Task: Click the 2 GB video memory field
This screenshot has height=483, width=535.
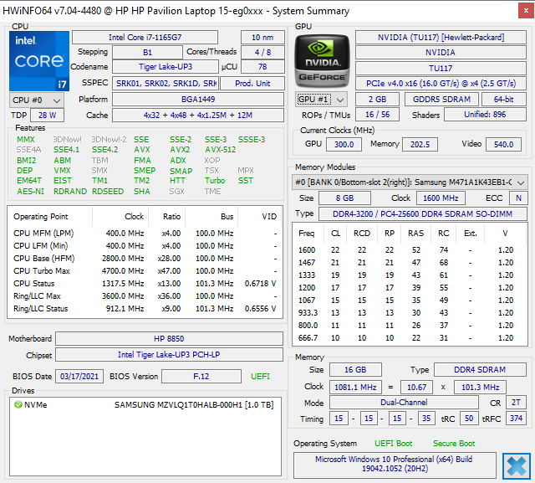Action: pos(377,99)
